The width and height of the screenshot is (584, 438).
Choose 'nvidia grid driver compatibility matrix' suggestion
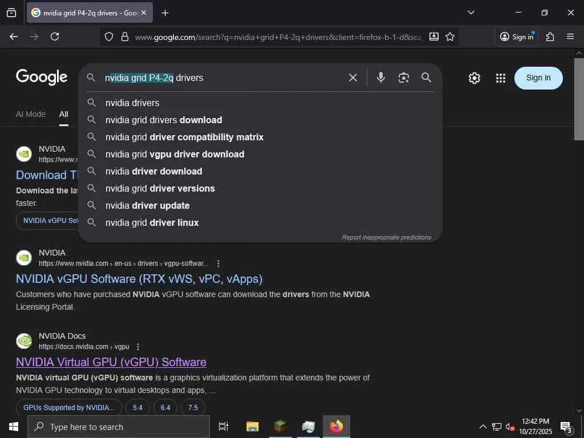click(x=260, y=137)
